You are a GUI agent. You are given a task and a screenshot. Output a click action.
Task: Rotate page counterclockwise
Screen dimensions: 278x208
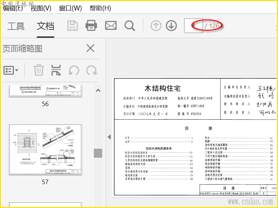(74, 70)
